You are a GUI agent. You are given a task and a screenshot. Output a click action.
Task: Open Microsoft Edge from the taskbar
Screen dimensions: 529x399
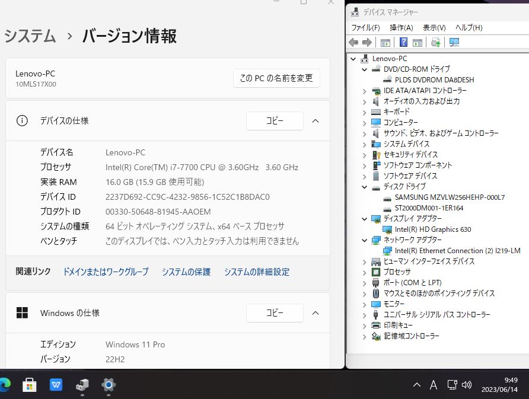point(5,385)
